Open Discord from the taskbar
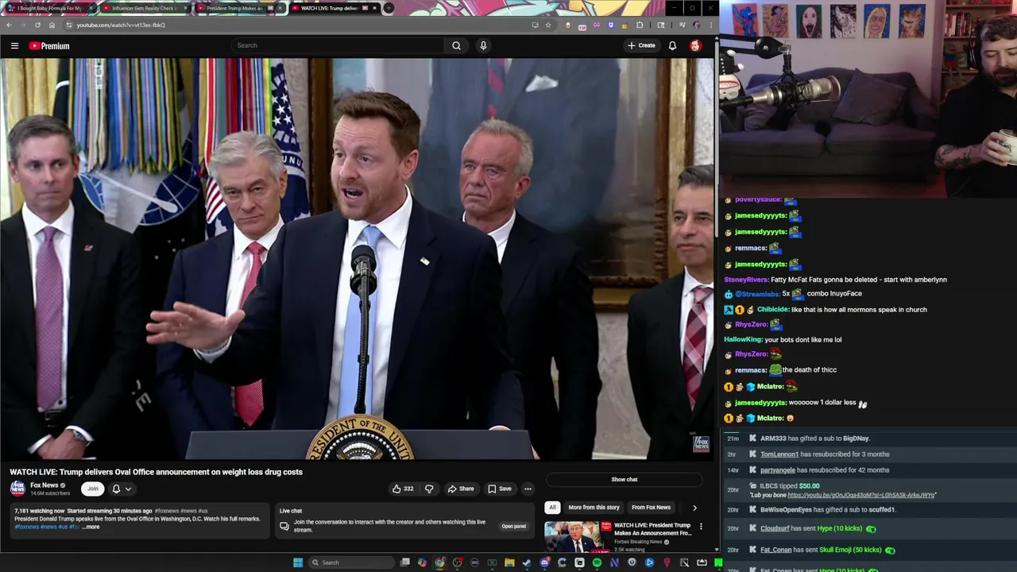The height and width of the screenshot is (572, 1017). pos(544,562)
